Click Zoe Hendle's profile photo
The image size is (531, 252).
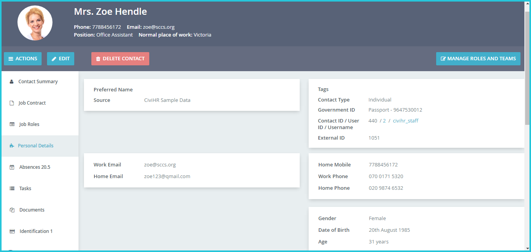(x=35, y=23)
